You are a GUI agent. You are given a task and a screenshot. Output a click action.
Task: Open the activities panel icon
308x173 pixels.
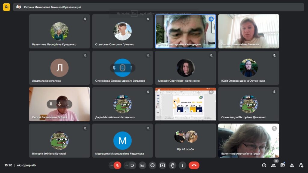click(x=292, y=165)
